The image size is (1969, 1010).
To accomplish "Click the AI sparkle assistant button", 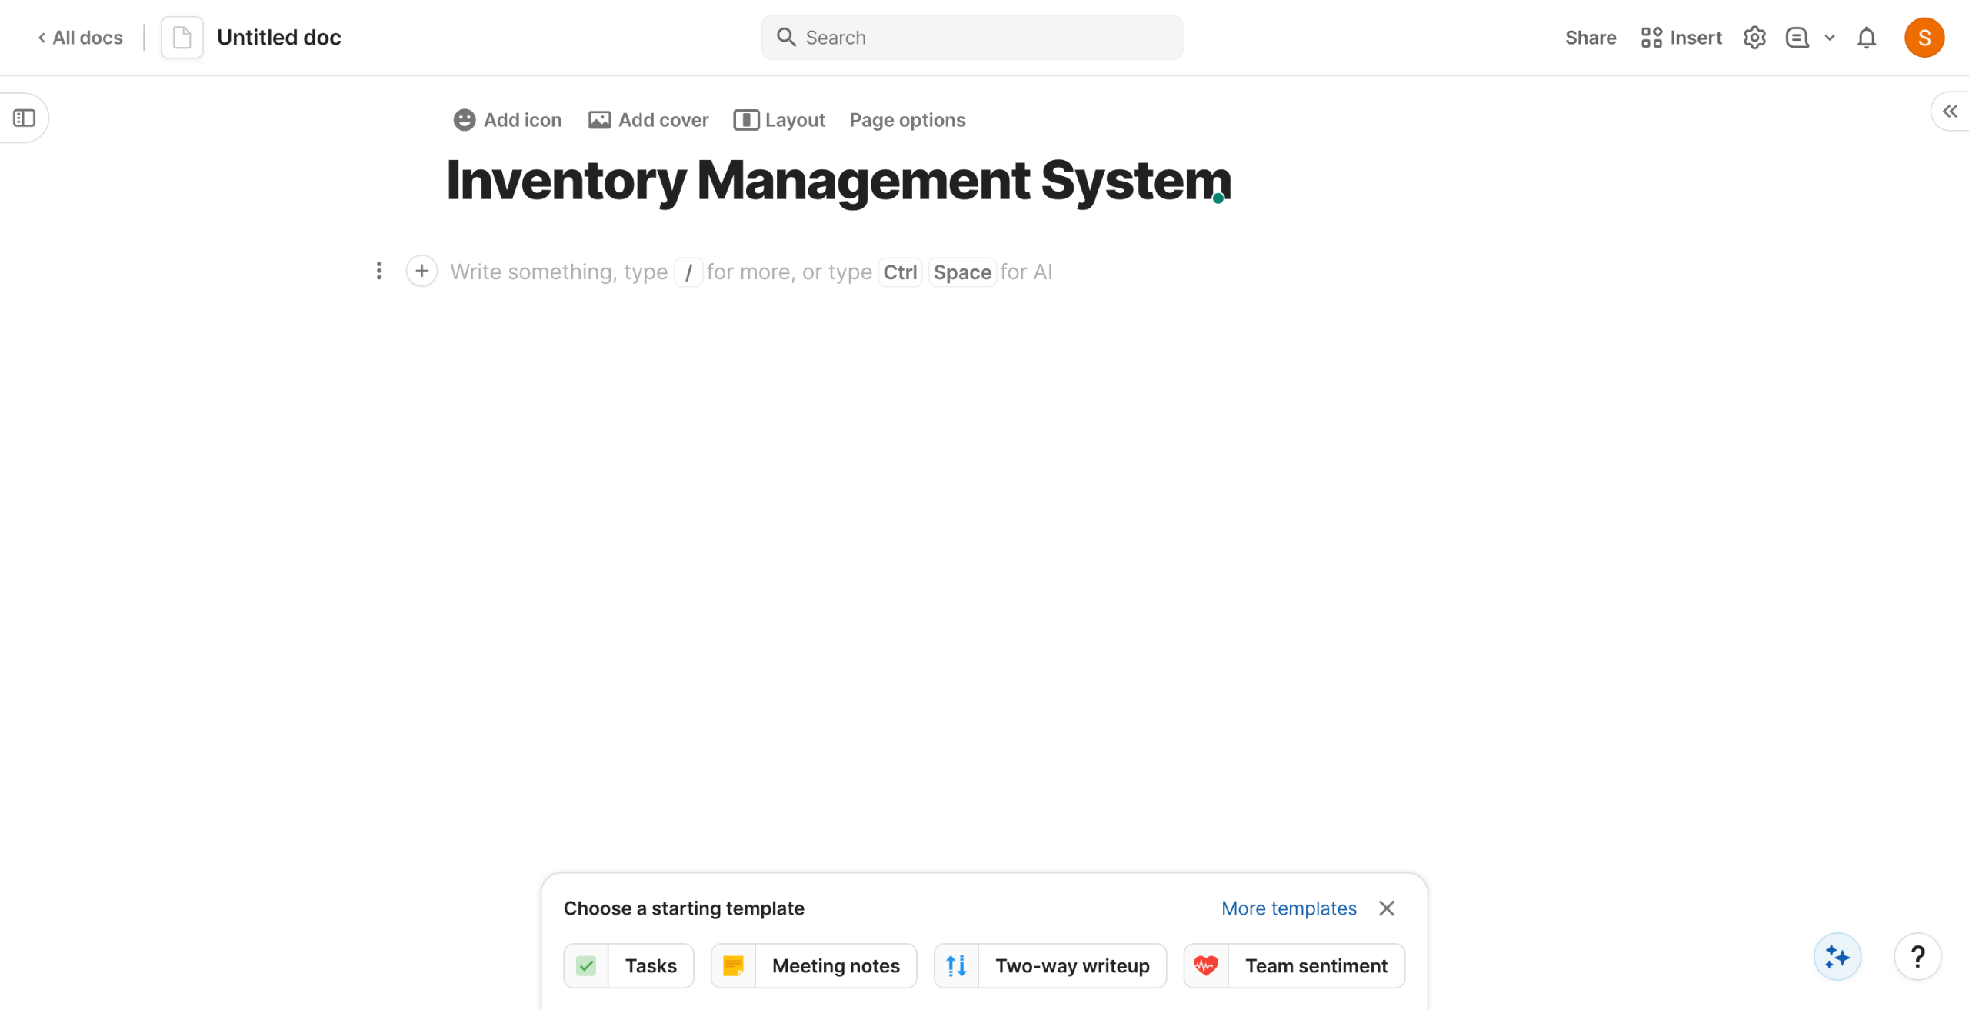I will tap(1837, 957).
